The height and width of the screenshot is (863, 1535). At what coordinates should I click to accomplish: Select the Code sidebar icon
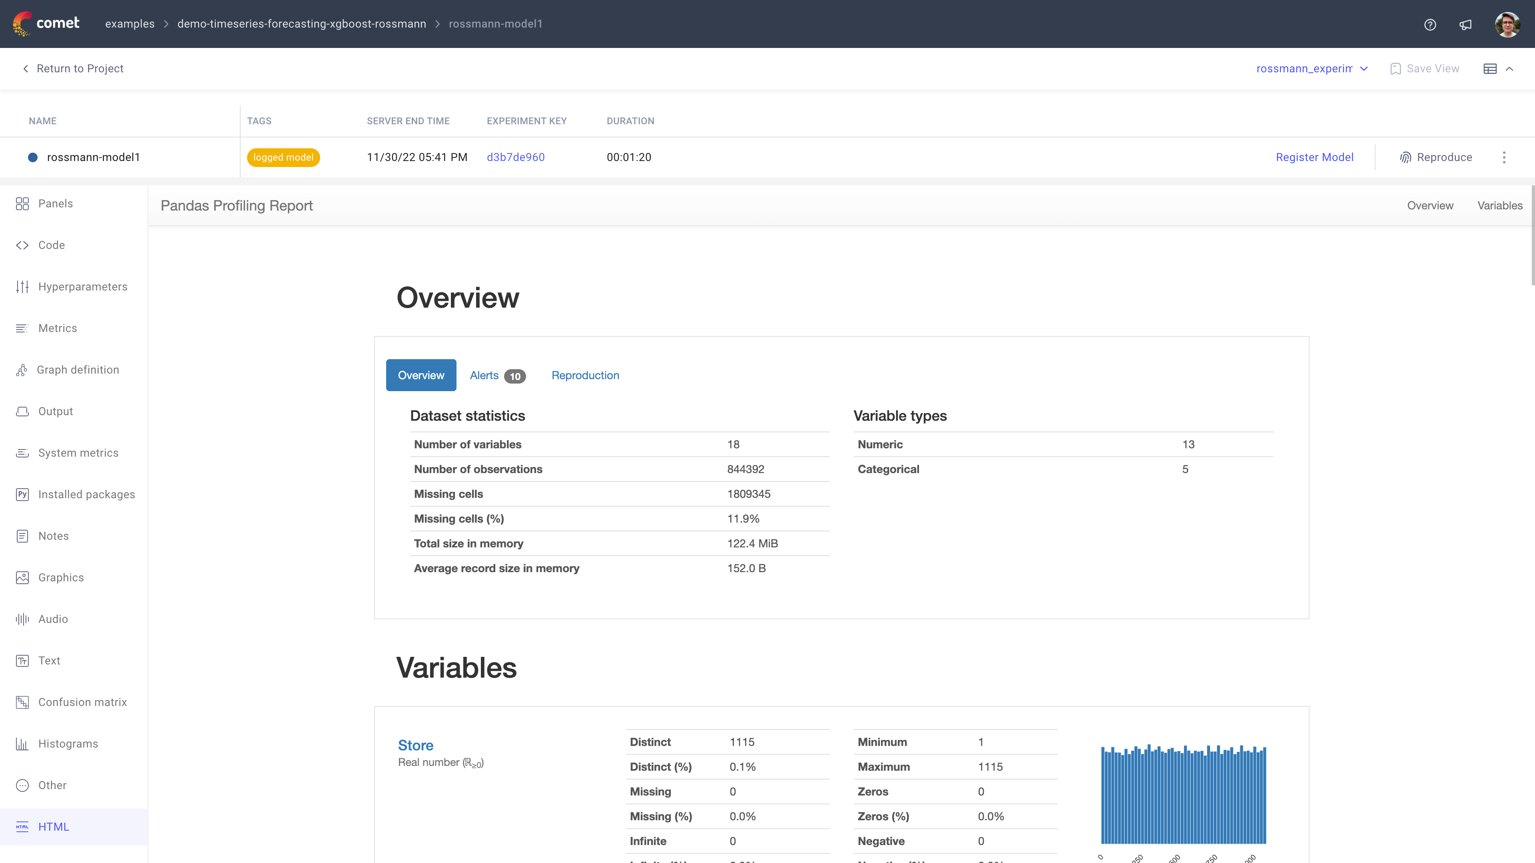[x=23, y=245]
